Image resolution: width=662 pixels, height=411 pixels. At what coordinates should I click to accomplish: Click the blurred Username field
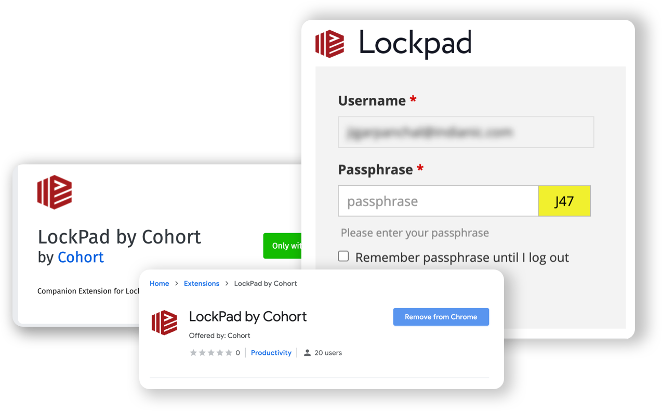pyautogui.click(x=466, y=132)
